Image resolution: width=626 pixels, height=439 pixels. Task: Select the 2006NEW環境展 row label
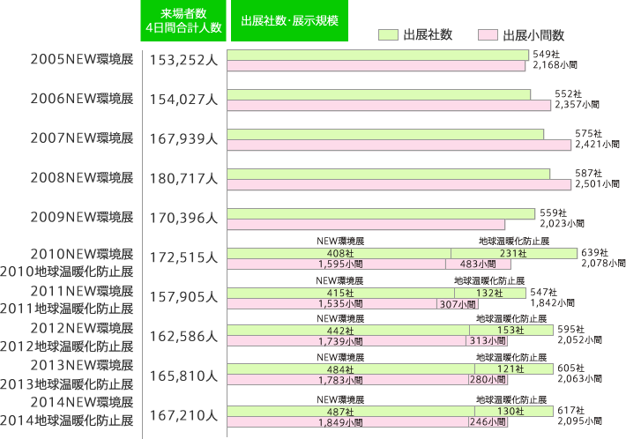pos(82,99)
